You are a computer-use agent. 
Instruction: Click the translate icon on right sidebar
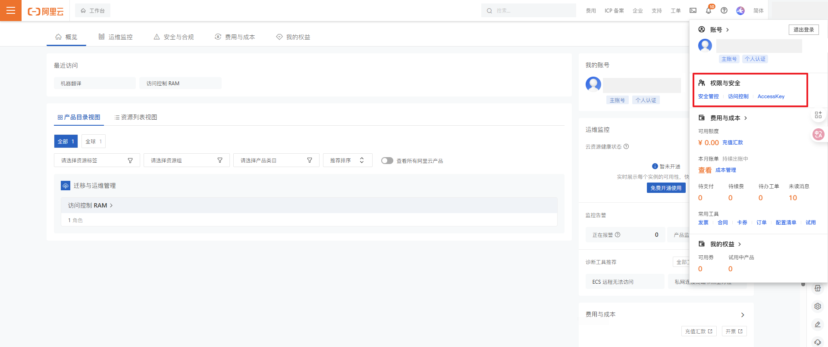click(x=818, y=134)
